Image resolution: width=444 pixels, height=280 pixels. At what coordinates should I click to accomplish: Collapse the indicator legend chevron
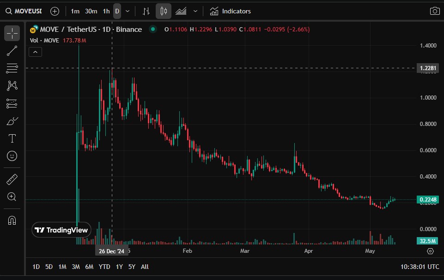click(36, 52)
